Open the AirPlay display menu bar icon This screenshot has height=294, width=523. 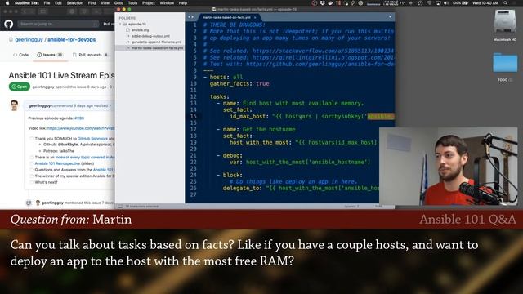click(x=438, y=3)
